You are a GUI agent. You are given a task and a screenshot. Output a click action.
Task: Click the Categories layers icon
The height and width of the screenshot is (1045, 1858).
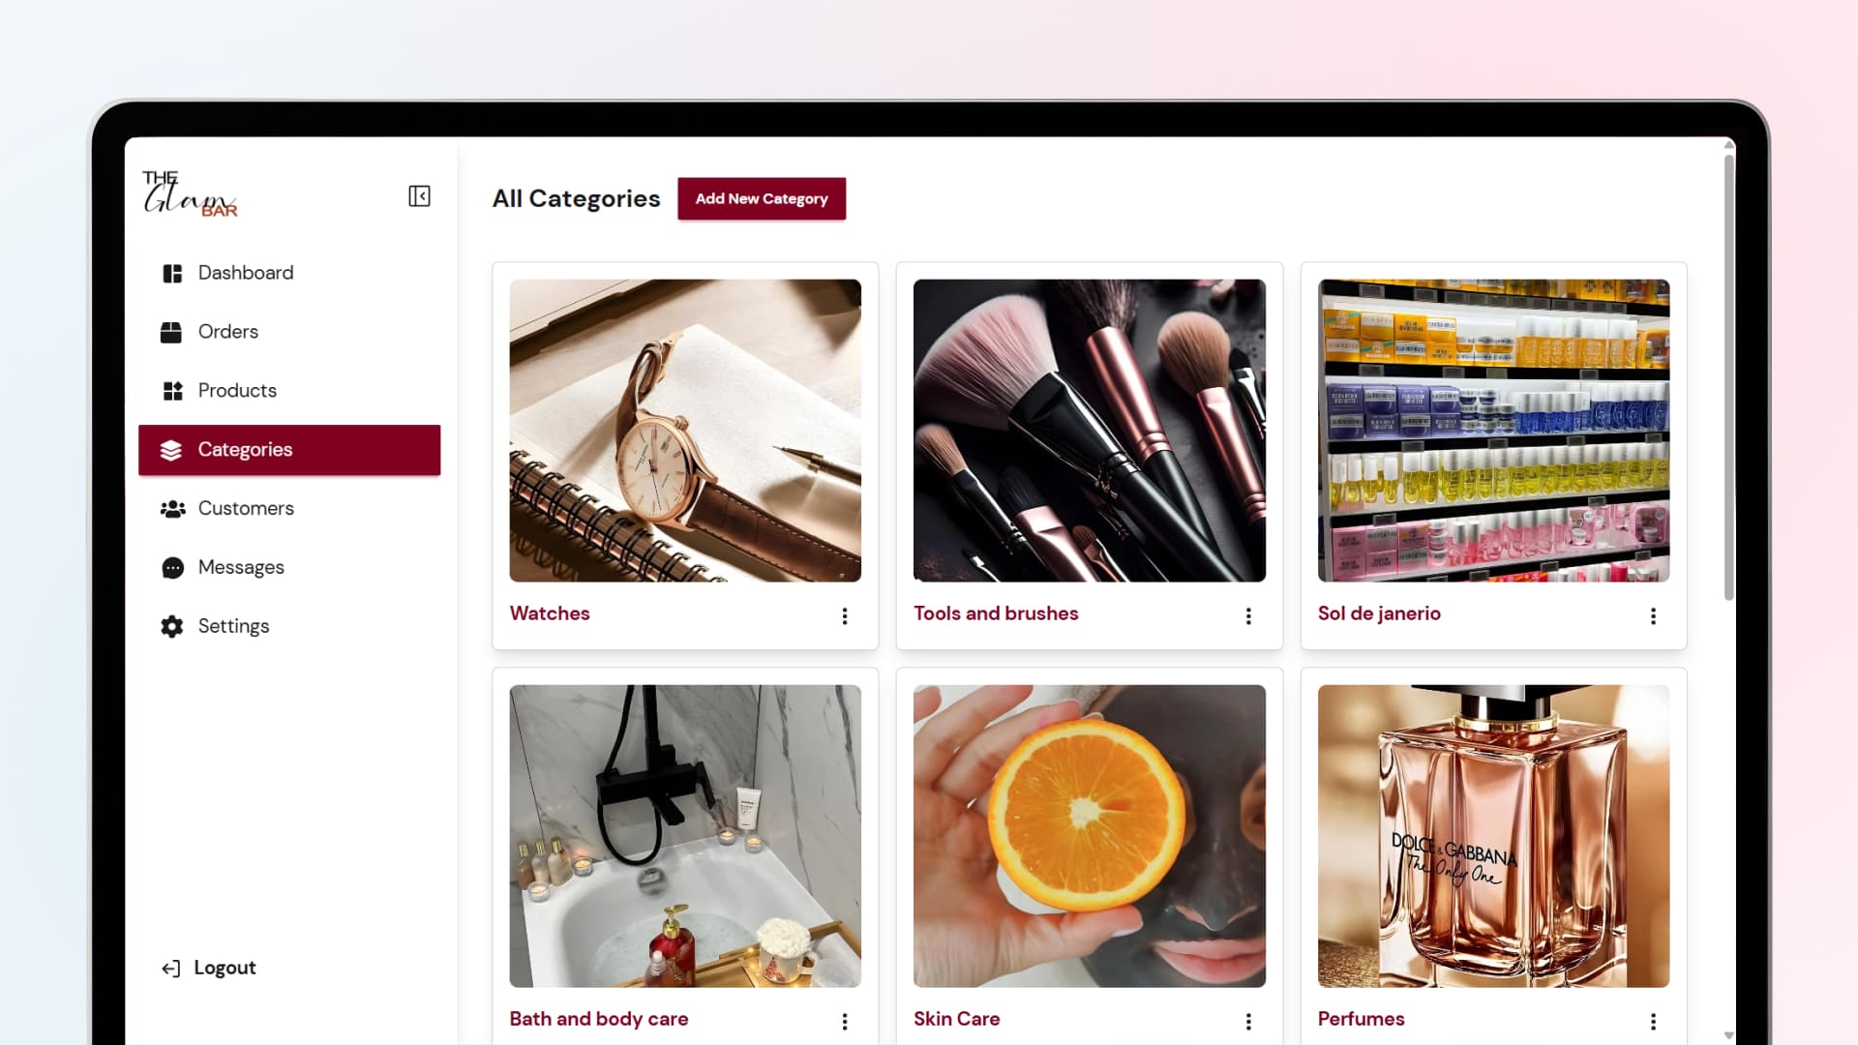coord(171,450)
